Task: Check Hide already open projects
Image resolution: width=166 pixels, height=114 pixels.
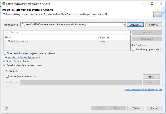Action: click(133, 49)
